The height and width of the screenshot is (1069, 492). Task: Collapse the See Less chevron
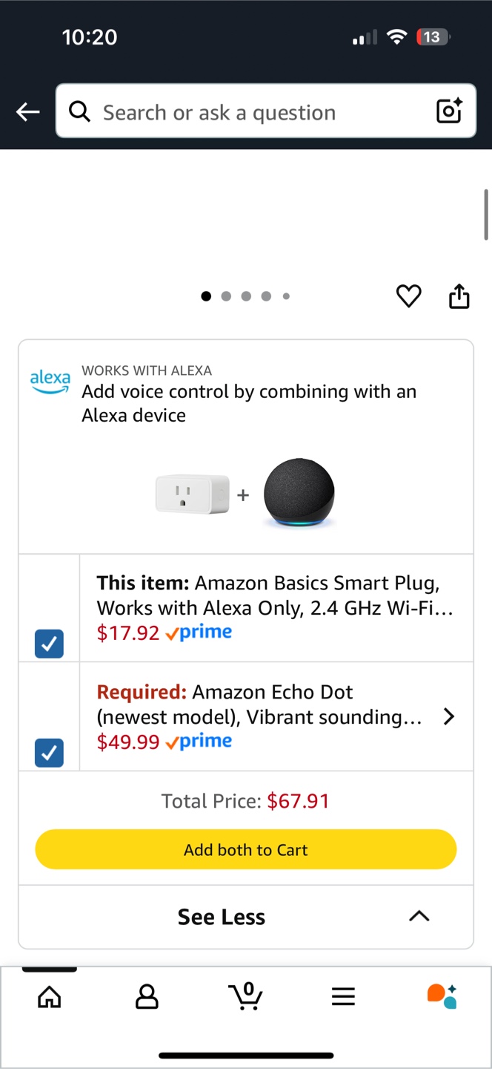click(x=419, y=917)
